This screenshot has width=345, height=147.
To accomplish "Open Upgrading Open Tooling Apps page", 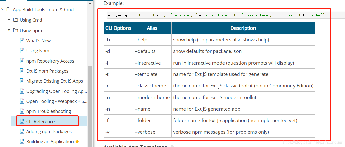I will pyautogui.click(x=57, y=91).
